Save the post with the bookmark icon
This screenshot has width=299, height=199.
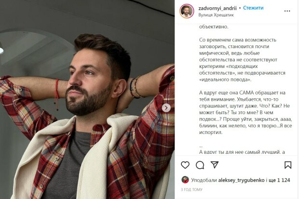288,165
